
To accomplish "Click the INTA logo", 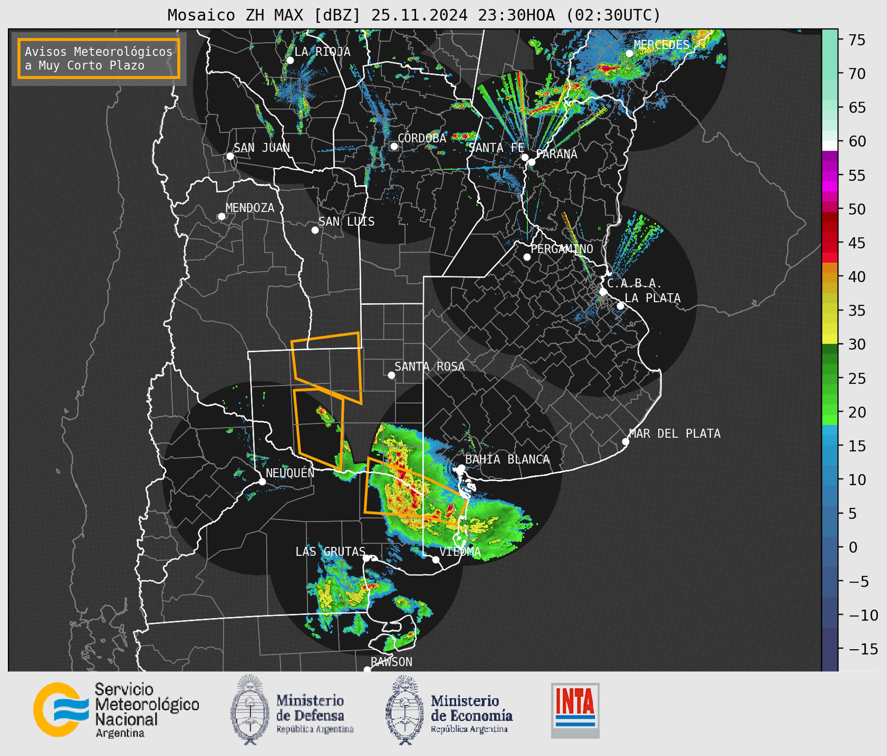I will (x=575, y=710).
